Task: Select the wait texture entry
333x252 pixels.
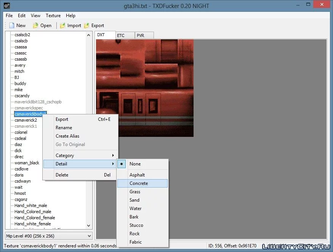Action: click(x=18, y=187)
